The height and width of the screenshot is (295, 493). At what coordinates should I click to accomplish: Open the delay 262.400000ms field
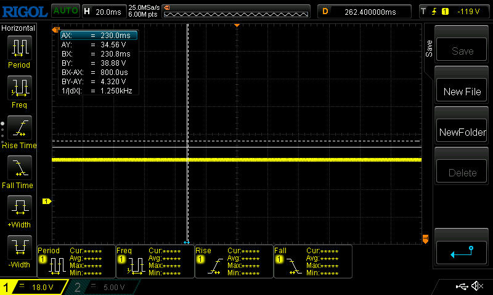[x=364, y=11]
